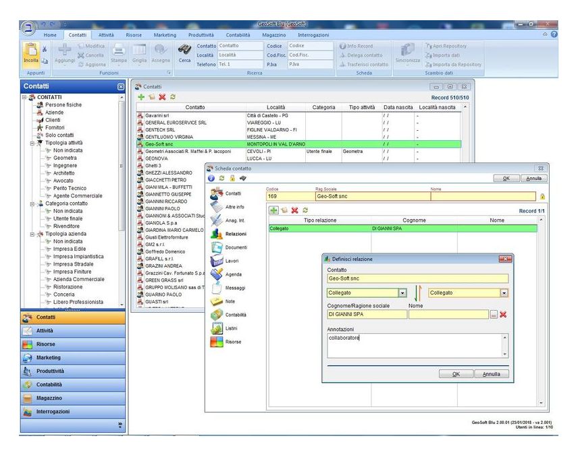
Task: Collapse the Tipologia attività tree node
Action: coord(32,143)
